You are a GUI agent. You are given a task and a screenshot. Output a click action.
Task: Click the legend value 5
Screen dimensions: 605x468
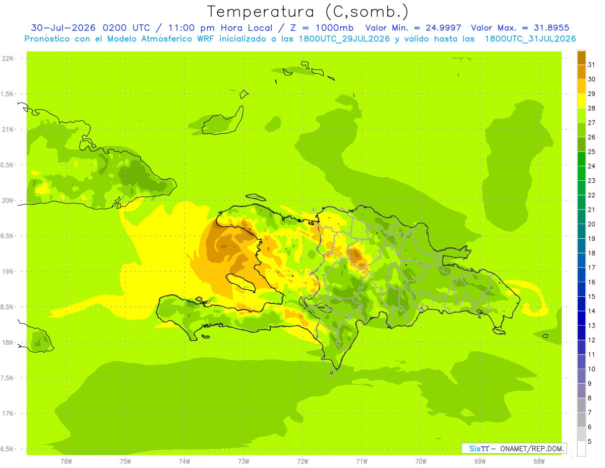click(590, 441)
